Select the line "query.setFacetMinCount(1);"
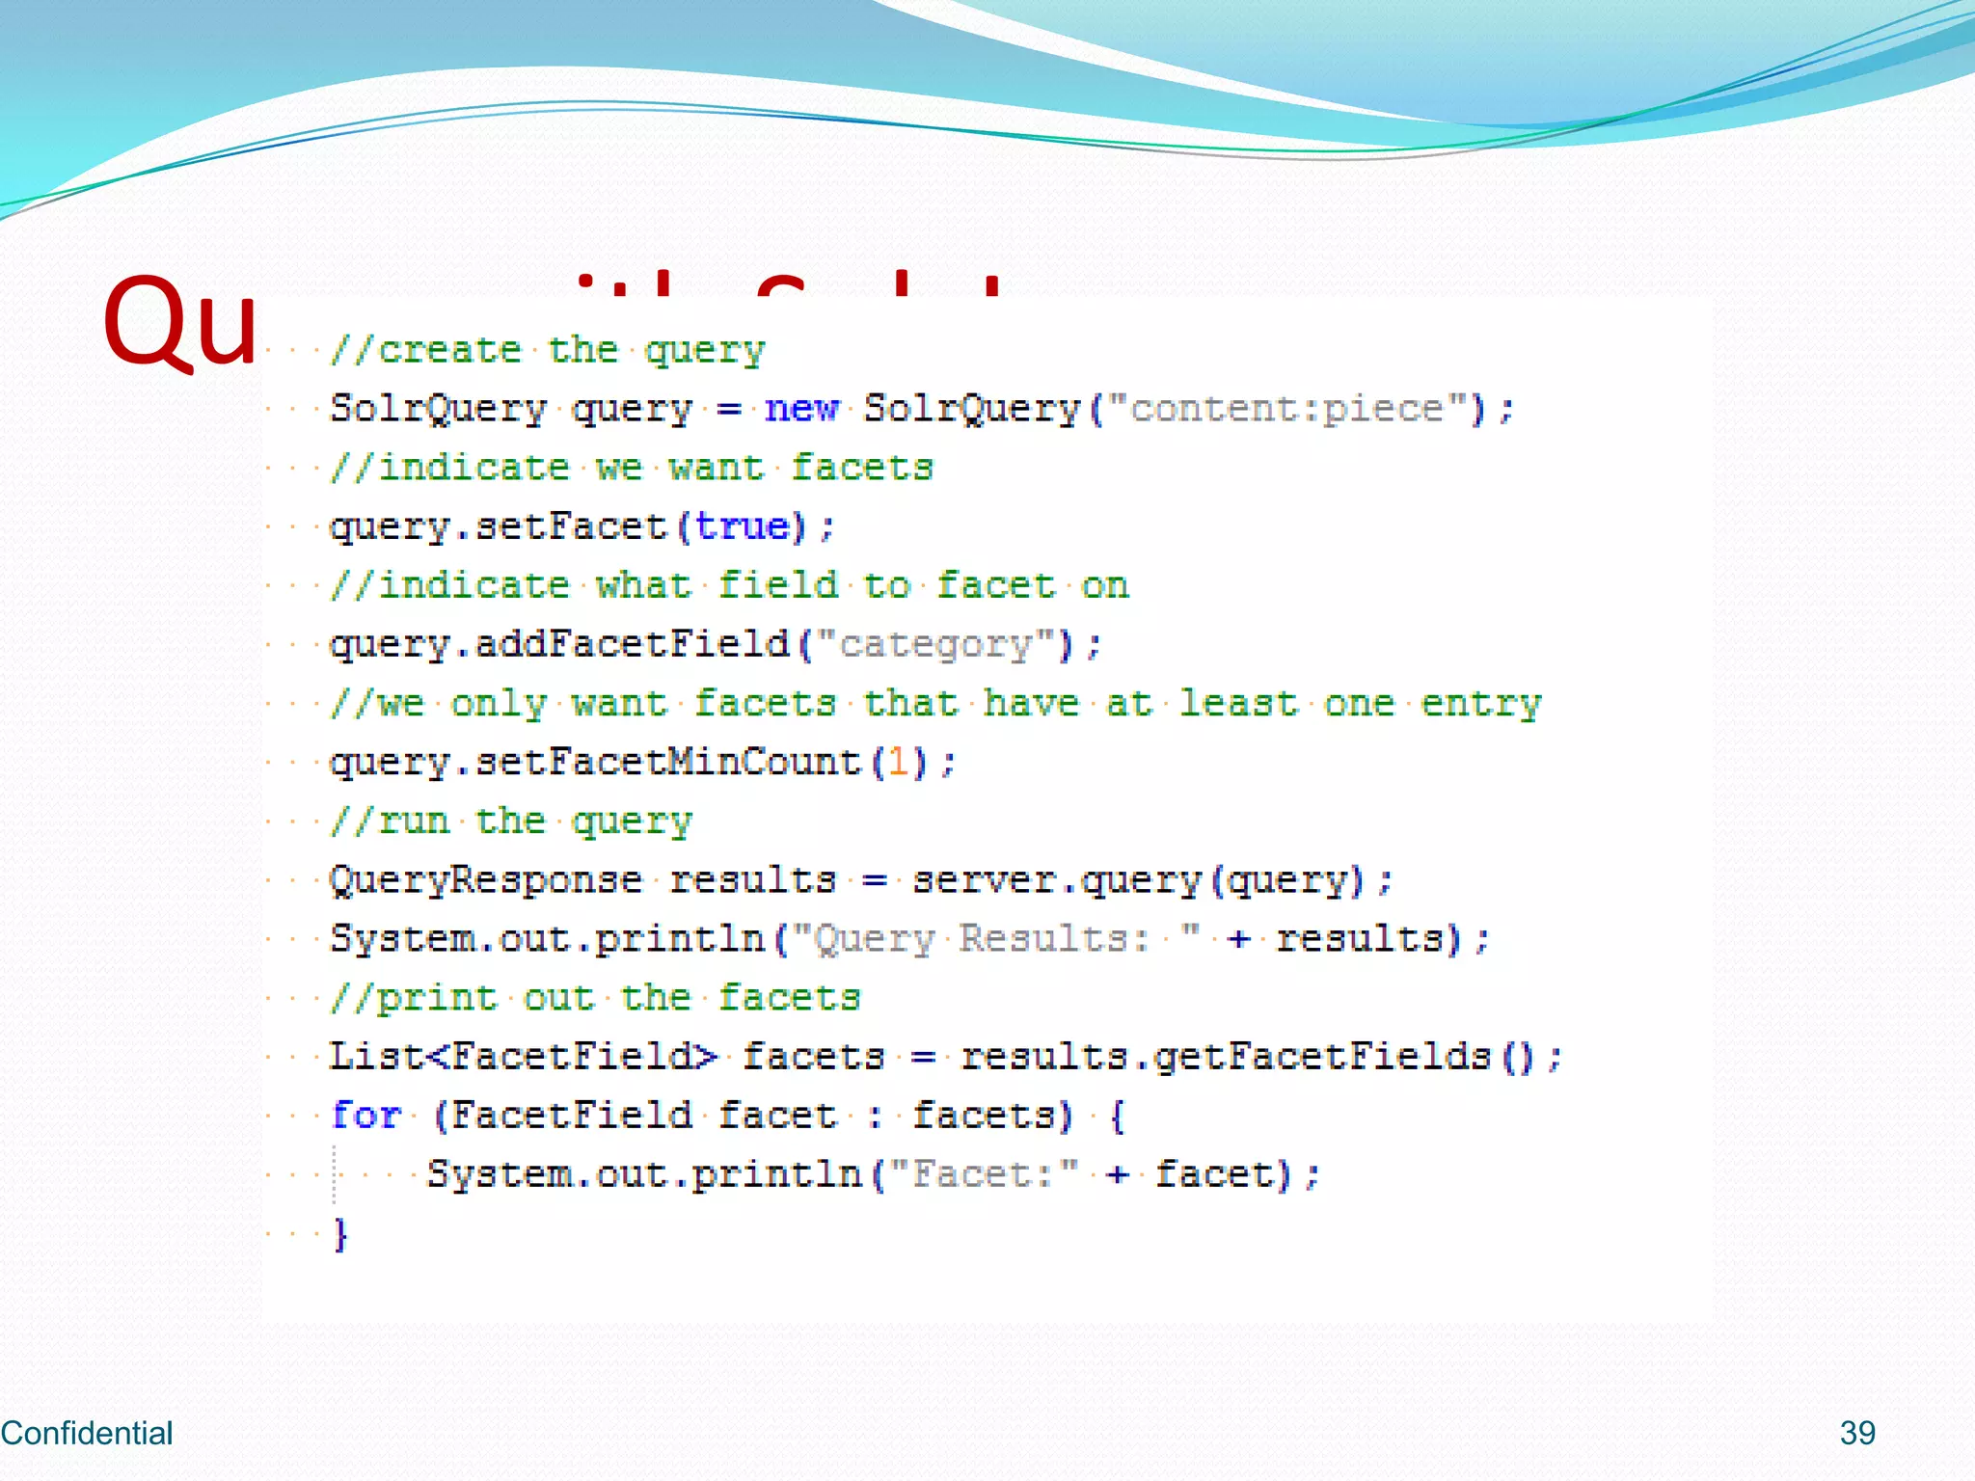The image size is (1975, 1481). (642, 764)
